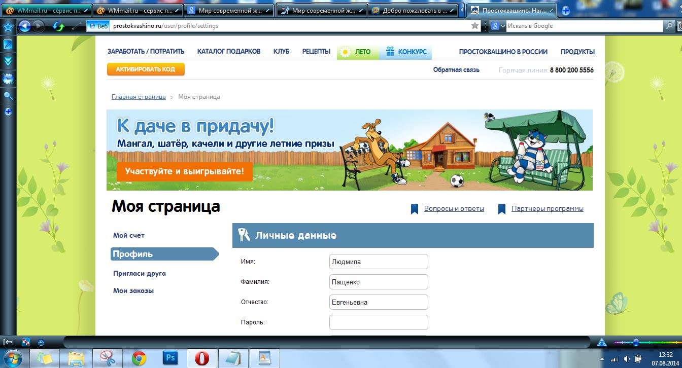Open ПРОСТОКВАШИНО В РОССИИ menu item
682x368 pixels.
503,52
